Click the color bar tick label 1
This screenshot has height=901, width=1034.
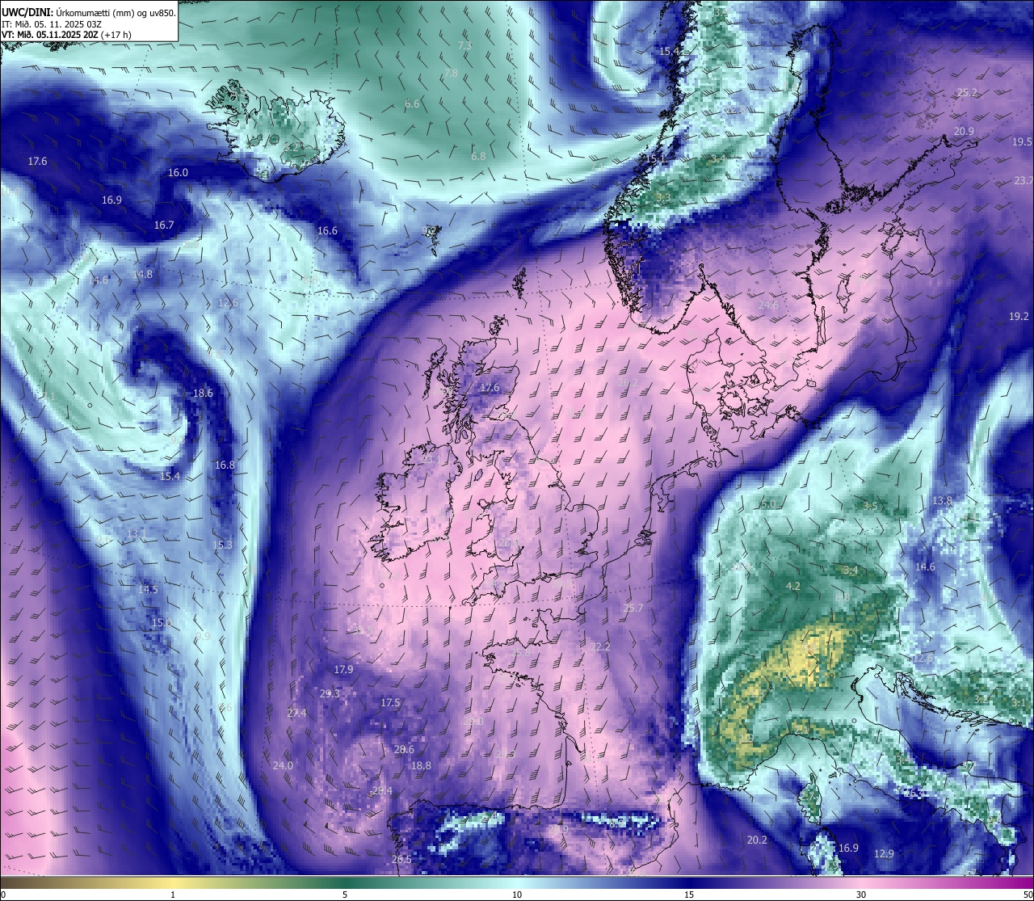pyautogui.click(x=173, y=895)
